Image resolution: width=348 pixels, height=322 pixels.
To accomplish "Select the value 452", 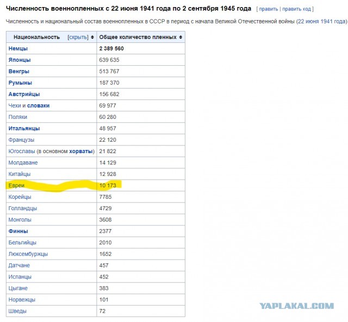I will tap(104, 277).
